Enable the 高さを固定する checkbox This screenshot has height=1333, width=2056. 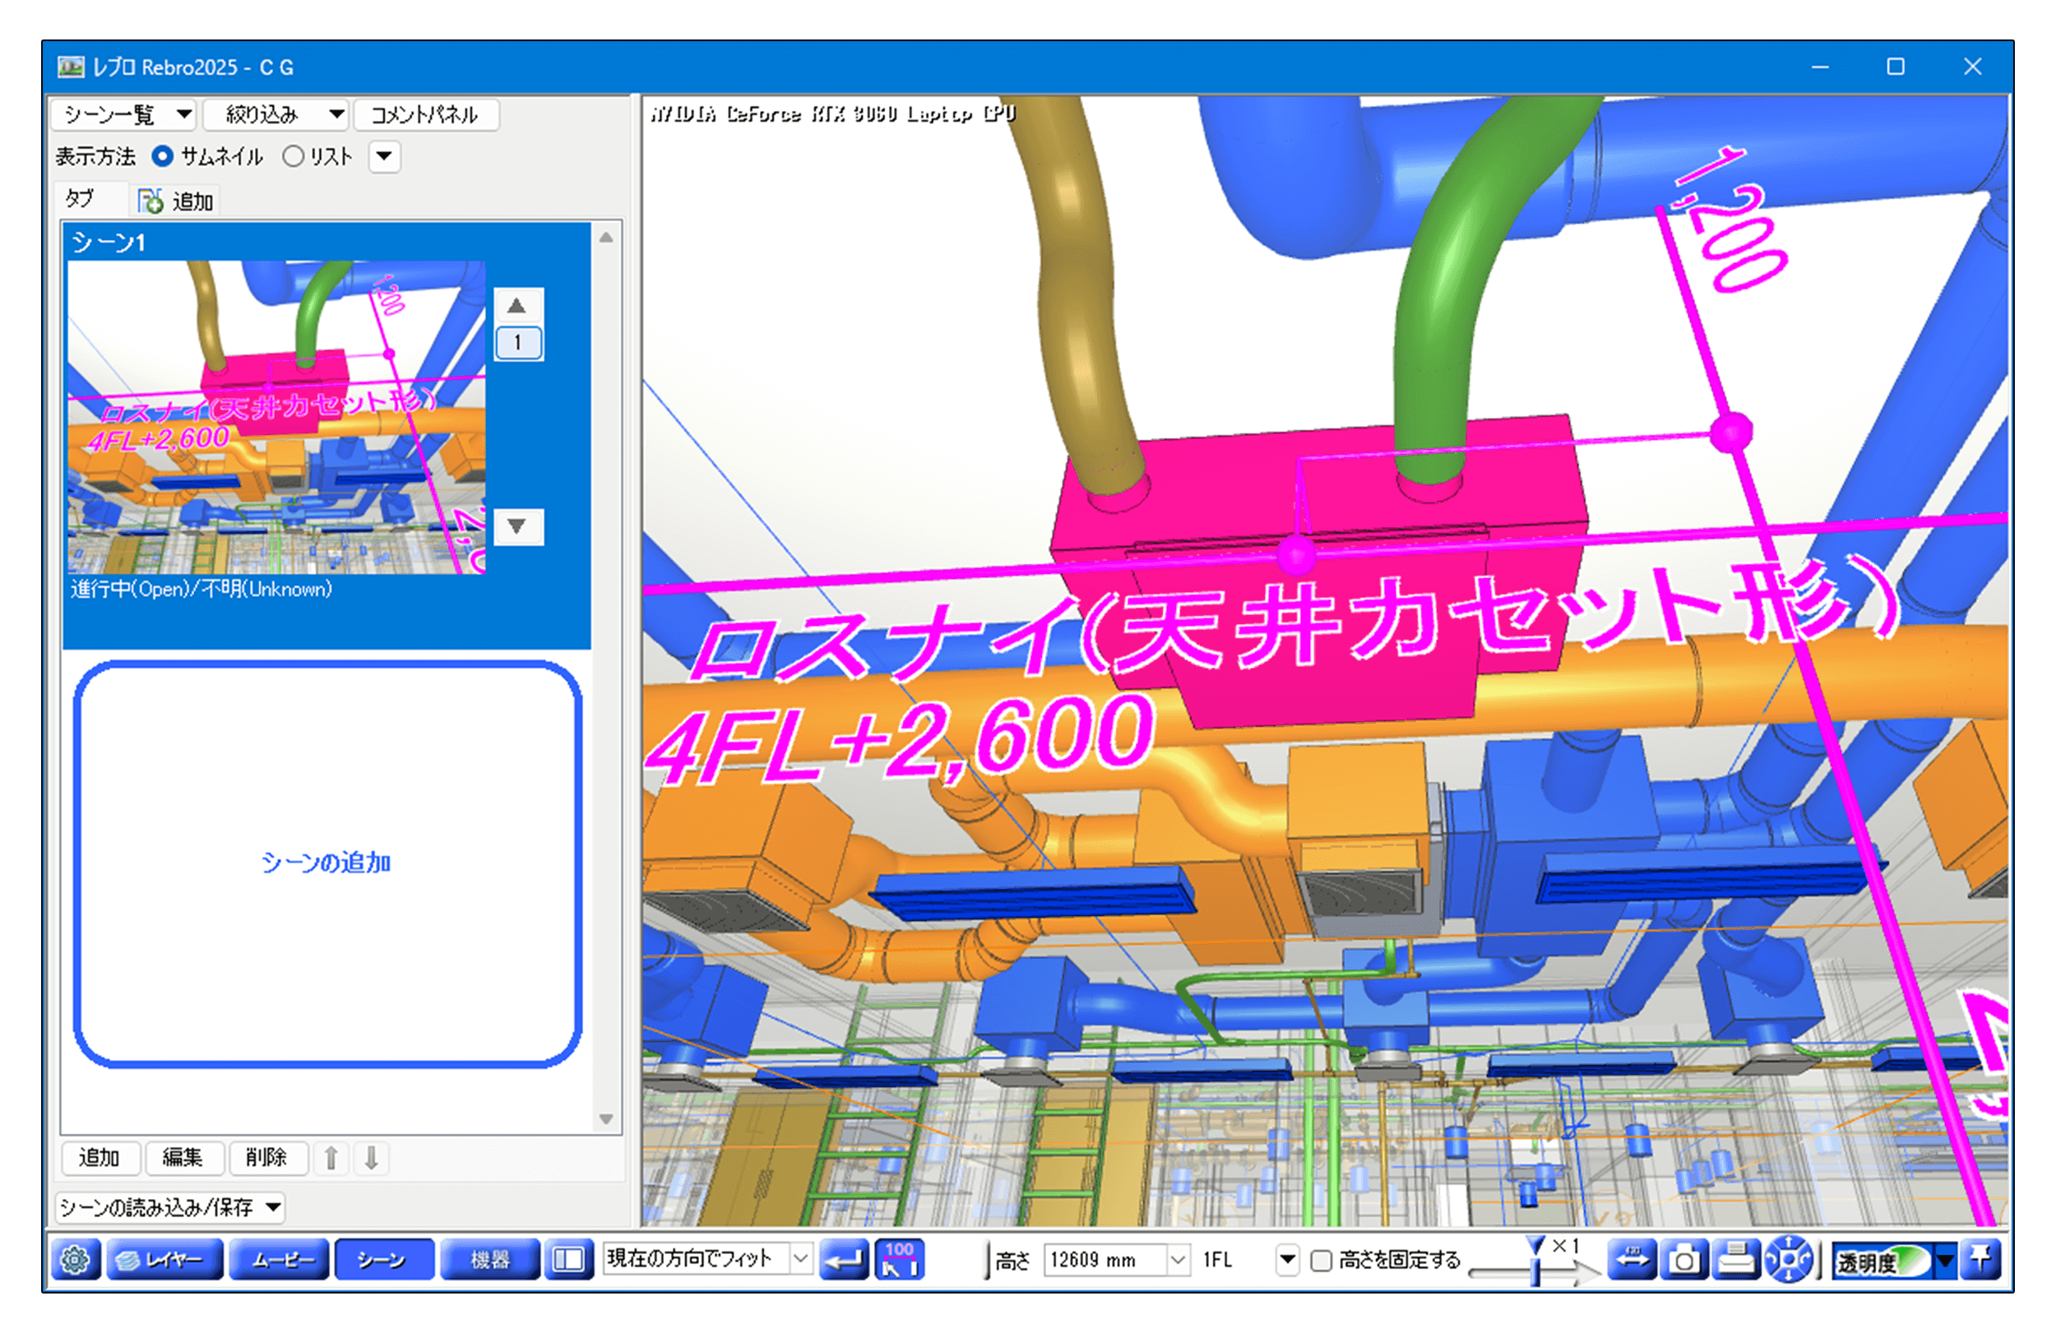[1321, 1261]
